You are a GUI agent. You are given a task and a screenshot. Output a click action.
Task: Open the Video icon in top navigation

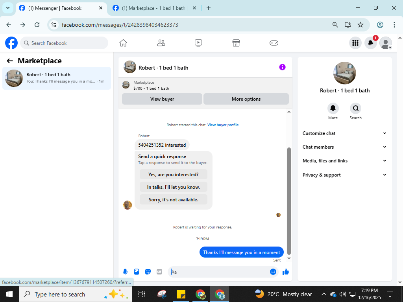pos(198,43)
